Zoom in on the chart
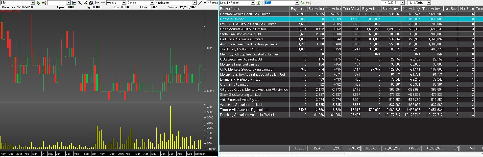Viewport: 483px width, 157px height. [80, 3]
